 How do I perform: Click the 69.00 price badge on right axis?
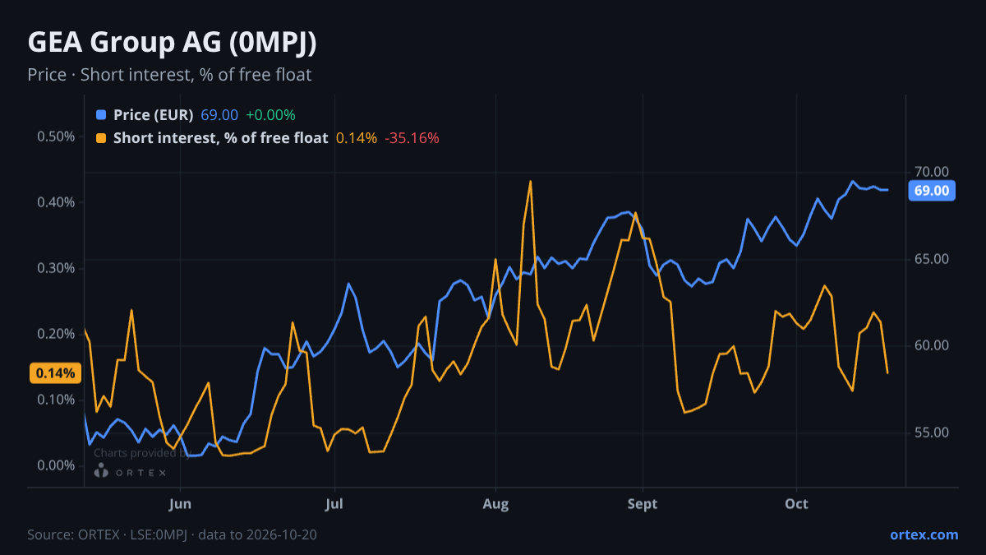(932, 191)
